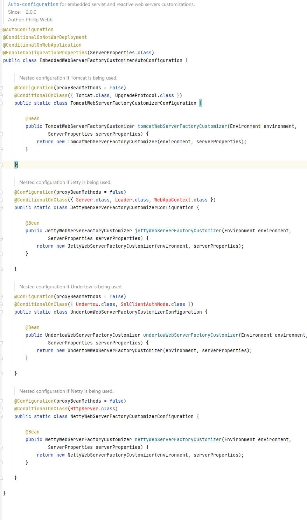The width and height of the screenshot is (307, 520).
Task: Toggle fold marker at JettyWebServerFactoryCustomizerConfiguration class line
Action: [1, 208]
